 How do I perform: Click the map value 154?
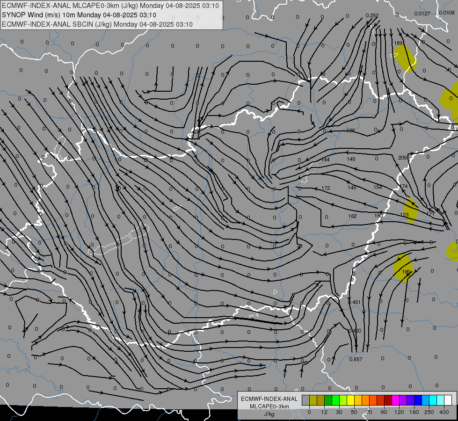(378, 187)
